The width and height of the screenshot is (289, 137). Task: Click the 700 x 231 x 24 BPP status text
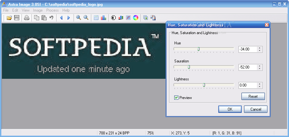tap(114, 133)
